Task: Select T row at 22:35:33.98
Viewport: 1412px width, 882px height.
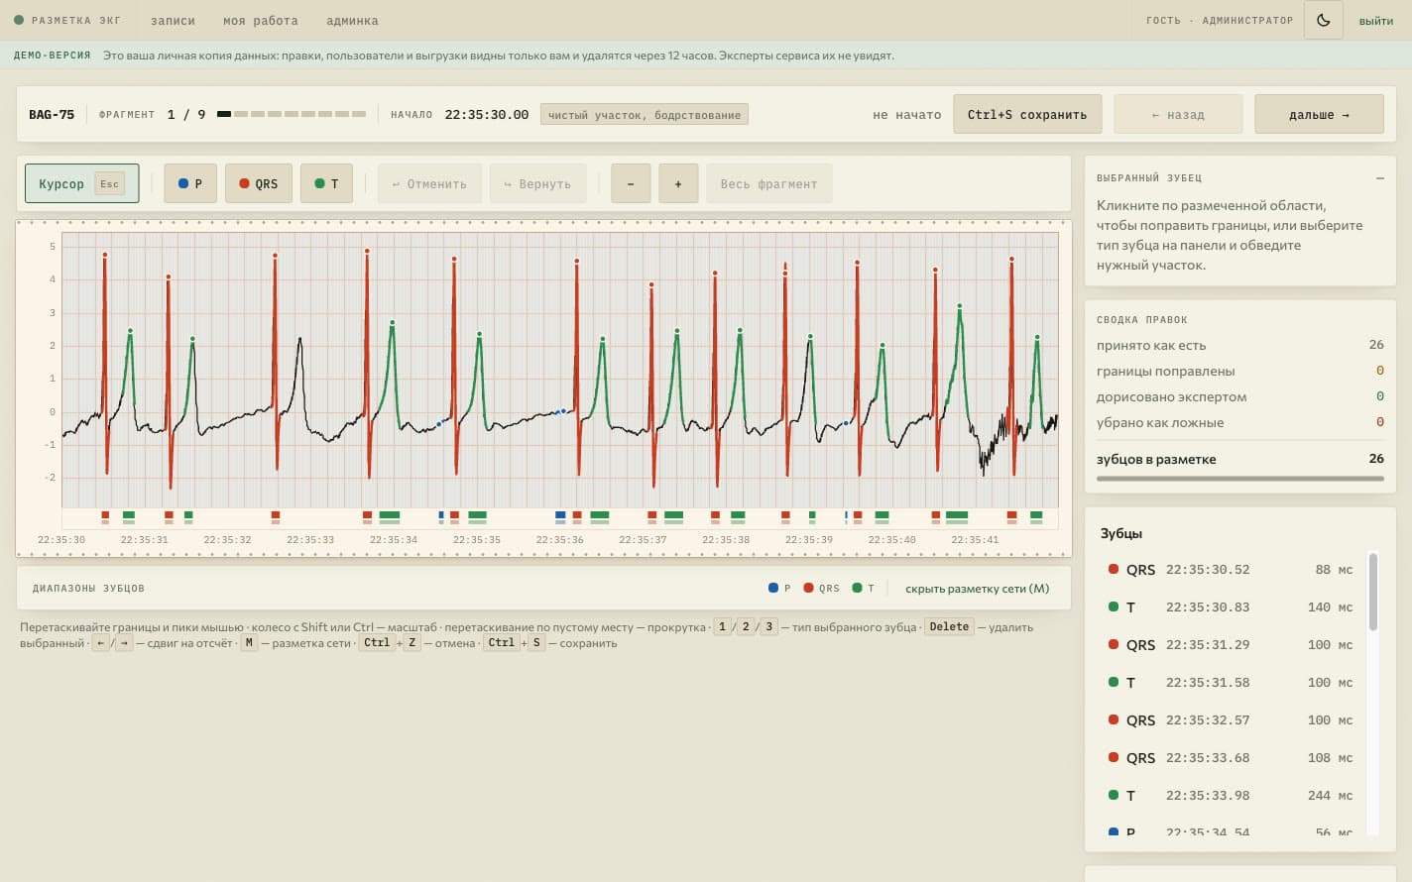Action: tap(1231, 795)
